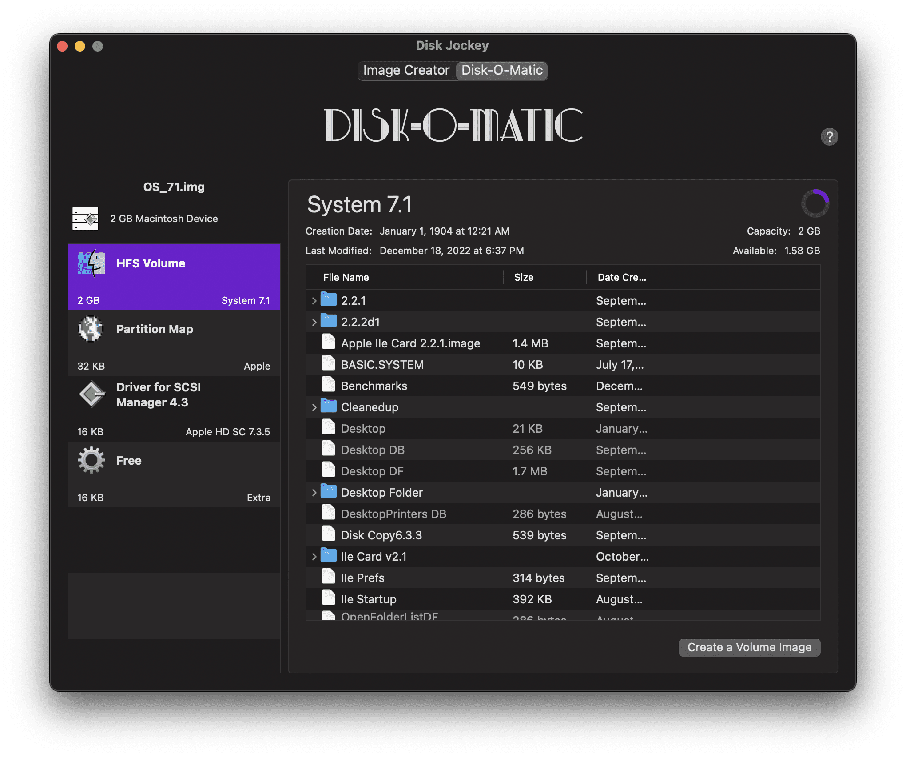Click the 2.2.2d1 folder icon
The width and height of the screenshot is (906, 757).
coord(329,321)
